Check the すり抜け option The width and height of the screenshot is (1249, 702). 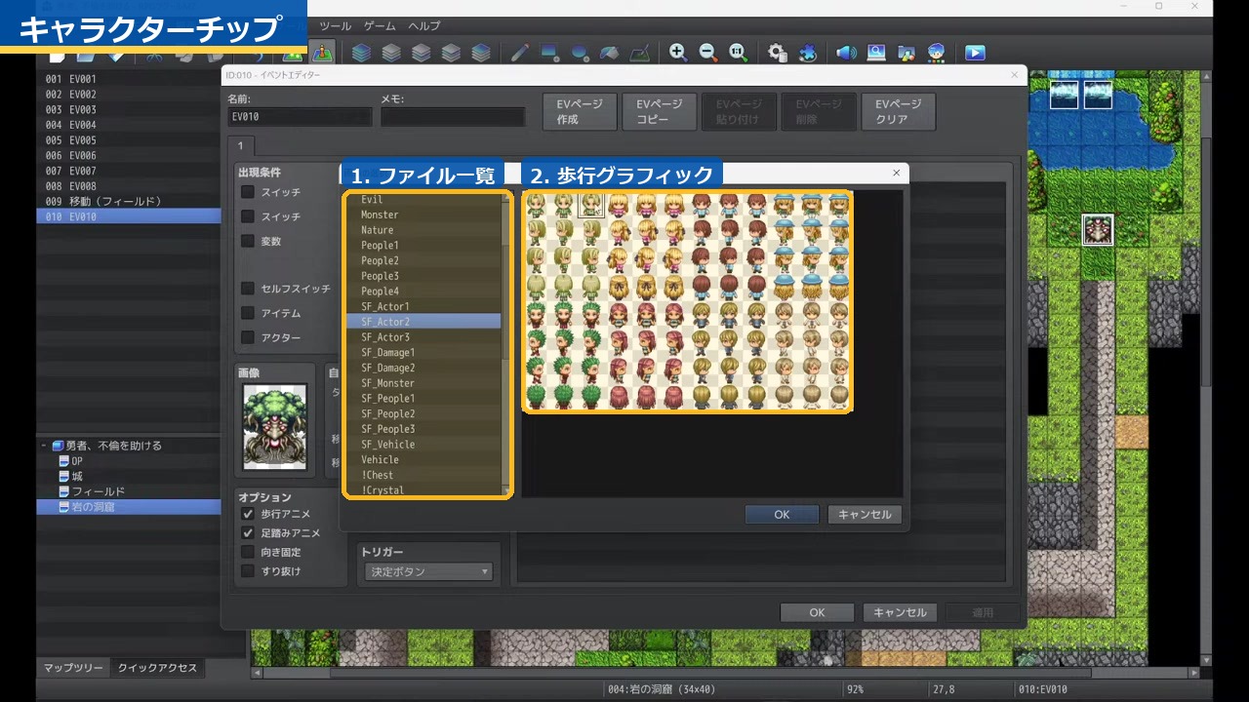(248, 570)
